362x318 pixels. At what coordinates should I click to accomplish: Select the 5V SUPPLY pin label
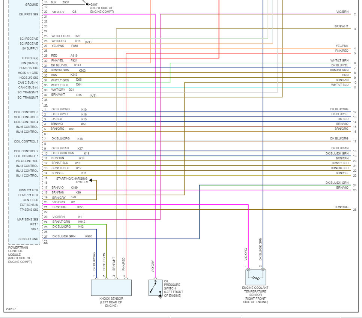click(x=30, y=48)
